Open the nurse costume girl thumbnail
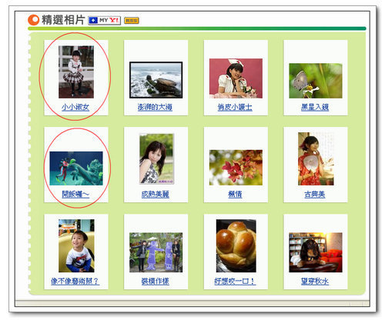The image size is (385, 323). click(236, 78)
